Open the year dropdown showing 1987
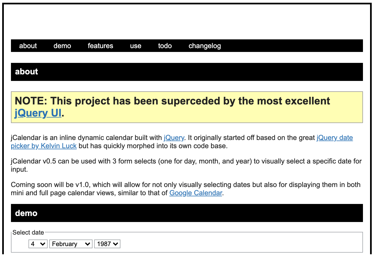375x257 pixels. 107,244
